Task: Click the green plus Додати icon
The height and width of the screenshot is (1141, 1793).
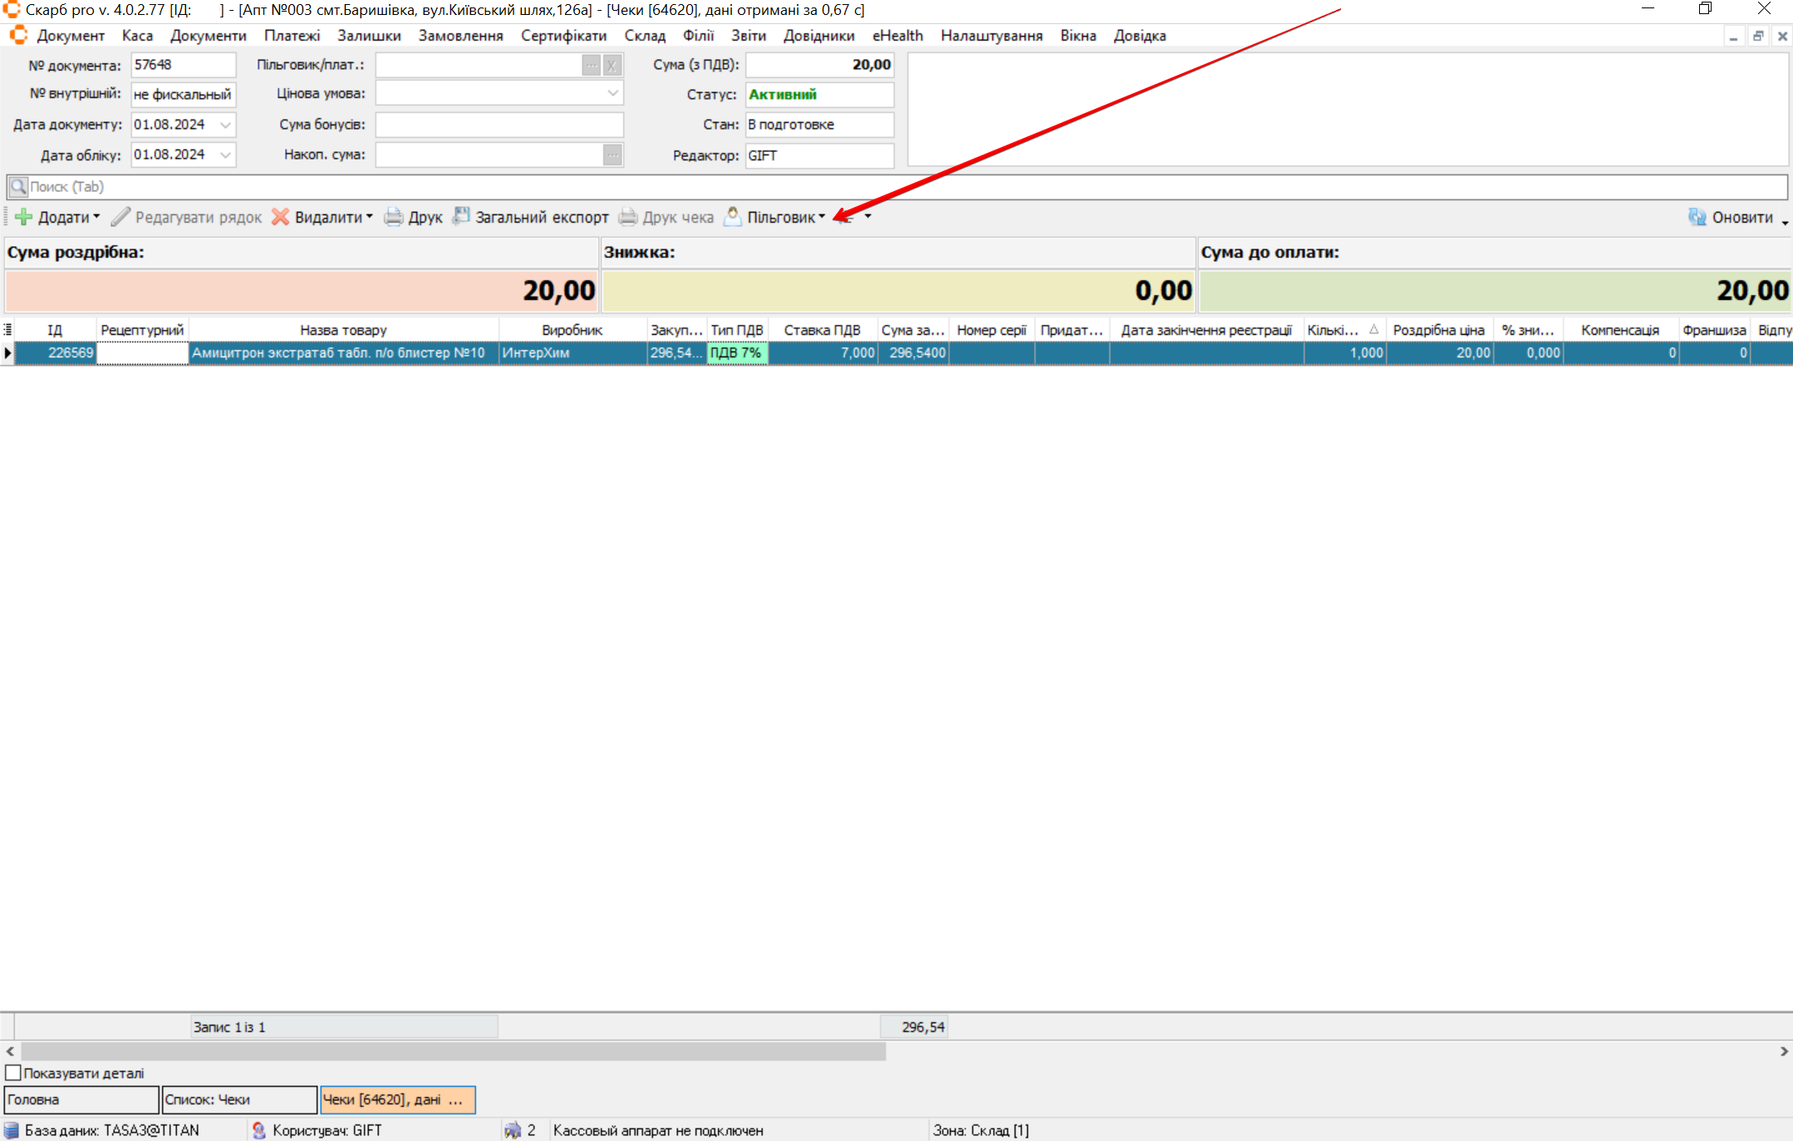Action: [24, 217]
